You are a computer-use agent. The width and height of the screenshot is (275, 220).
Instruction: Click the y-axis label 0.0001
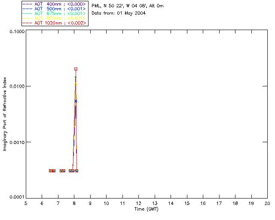(x=17, y=197)
